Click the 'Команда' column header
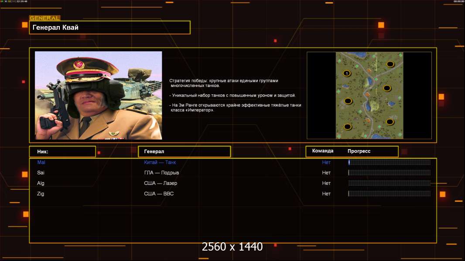The height and width of the screenshot is (261, 465). click(323, 151)
